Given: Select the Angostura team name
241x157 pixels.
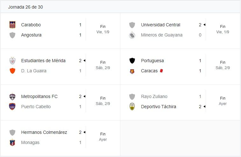Looking at the screenshot, I should click(x=31, y=35).
